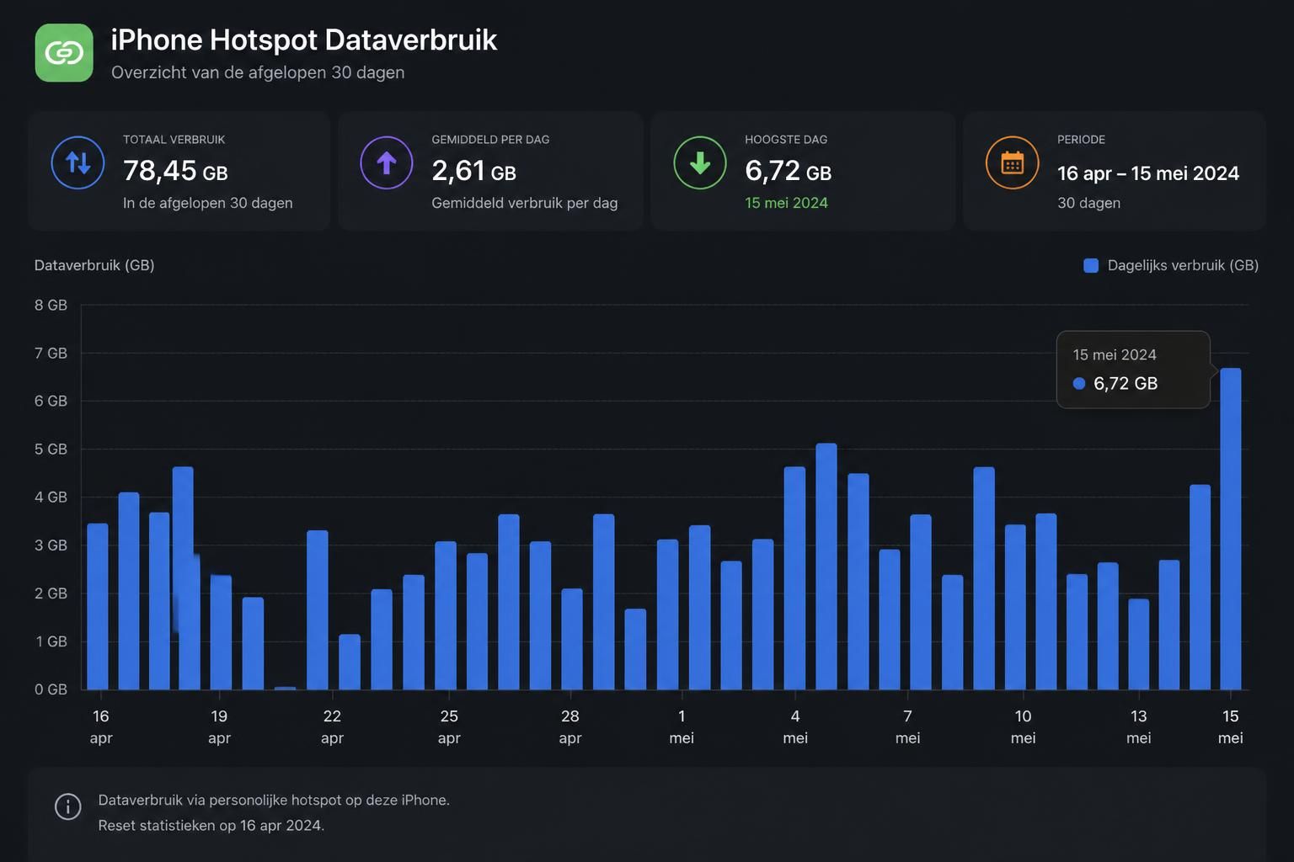The height and width of the screenshot is (862, 1294).
Task: Click the 15 mei 2024 tooltip heading
Action: coord(1115,355)
